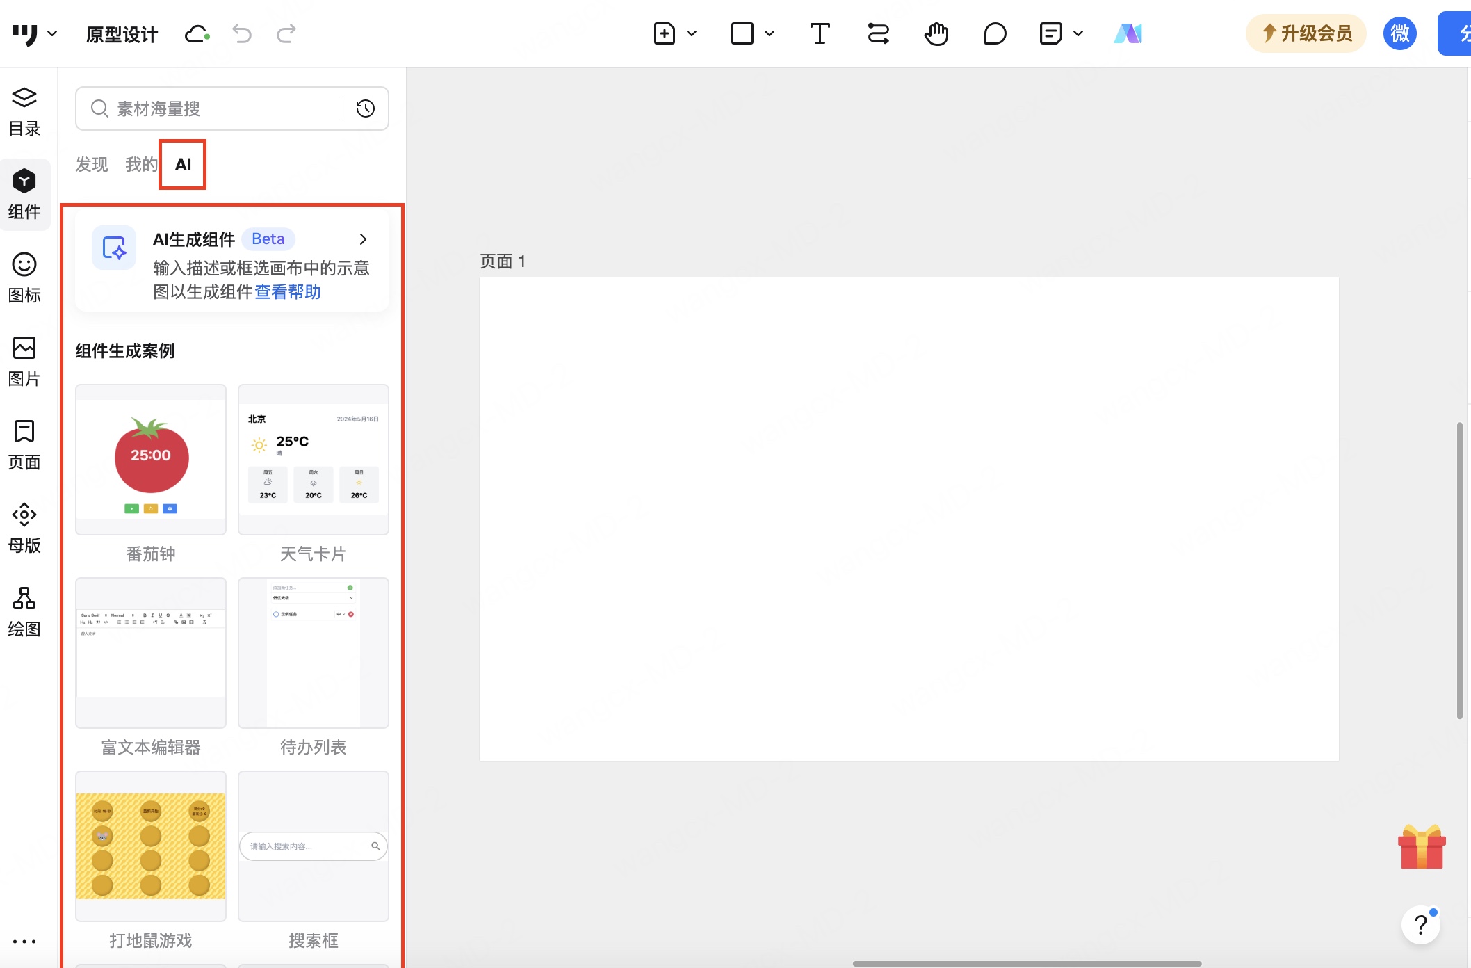1471x968 pixels.
Task: Switch to the 我的 tab
Action: tap(142, 165)
